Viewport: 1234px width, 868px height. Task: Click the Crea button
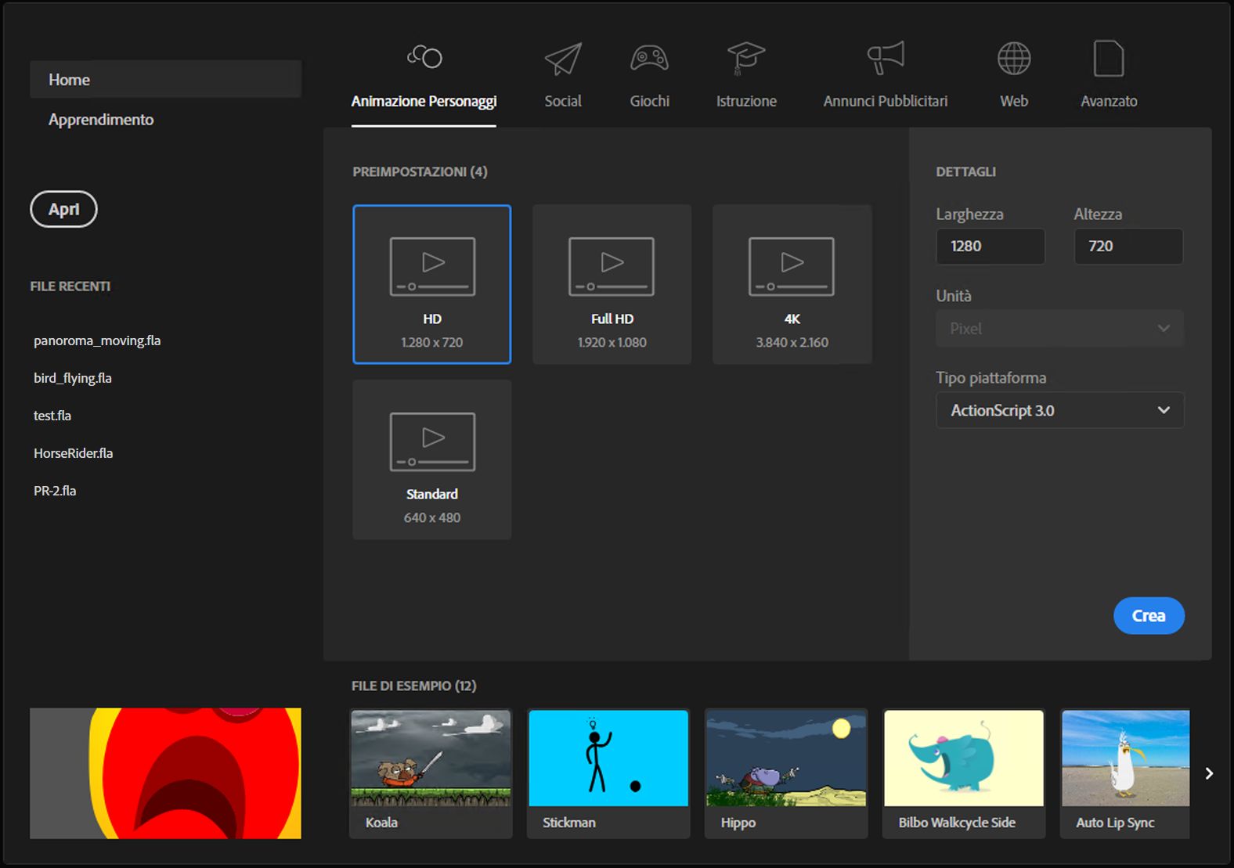pos(1149,616)
